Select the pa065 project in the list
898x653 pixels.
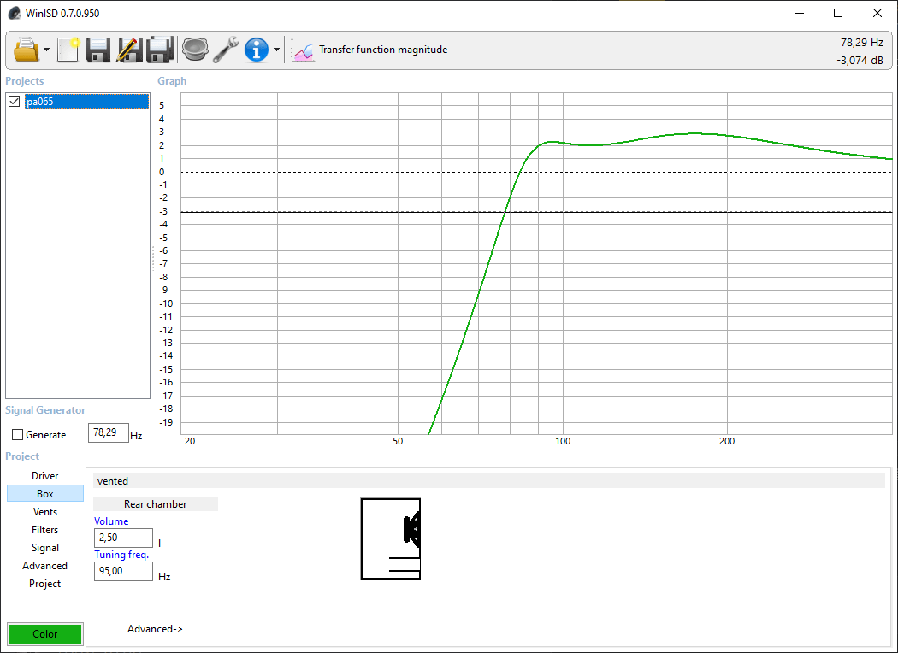point(86,102)
